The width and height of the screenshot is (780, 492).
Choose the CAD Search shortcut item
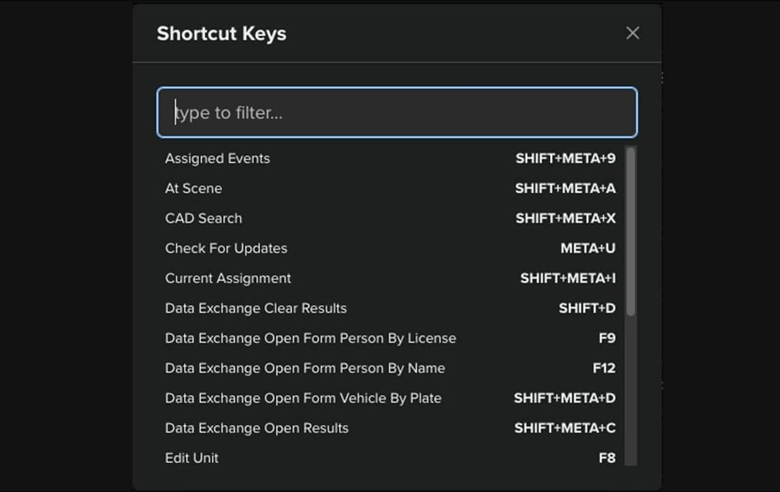tap(203, 218)
